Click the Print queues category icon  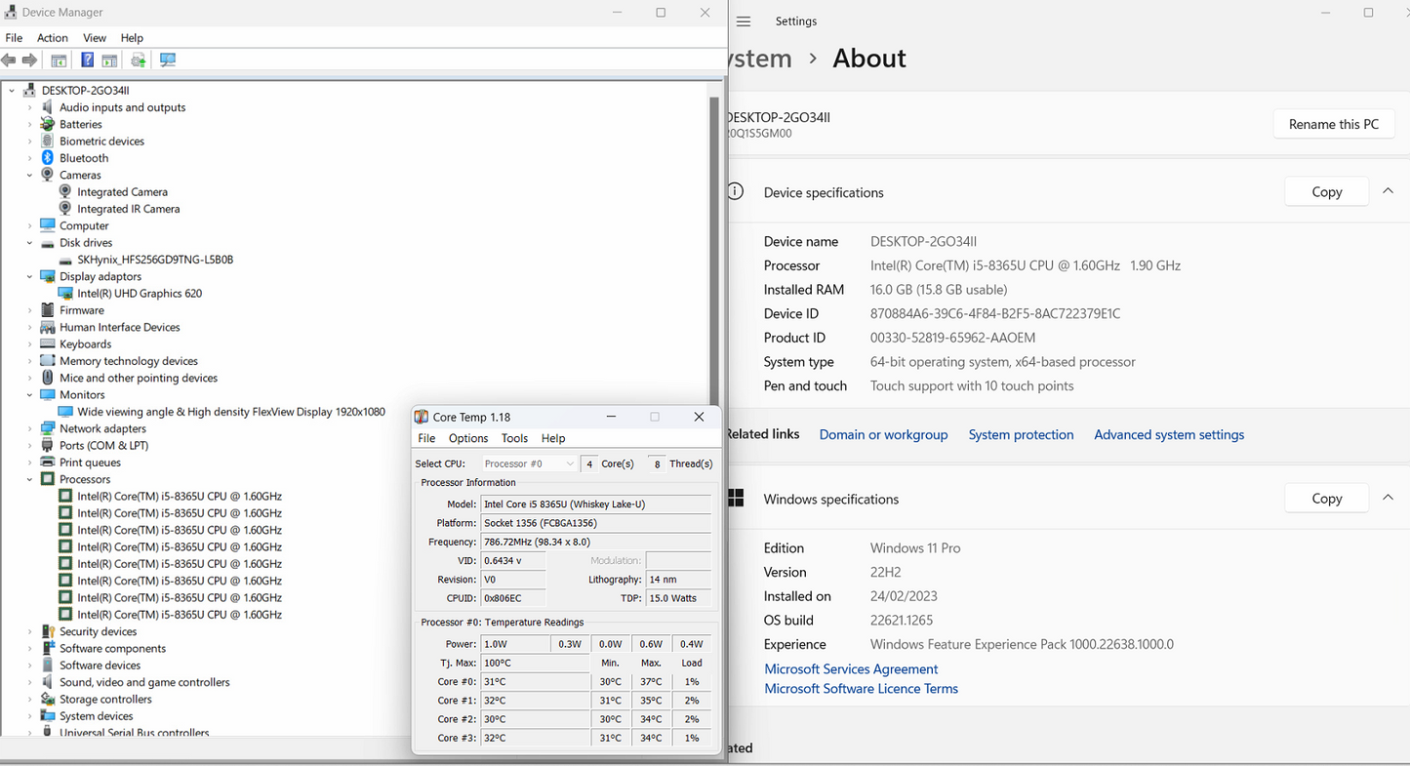(47, 463)
